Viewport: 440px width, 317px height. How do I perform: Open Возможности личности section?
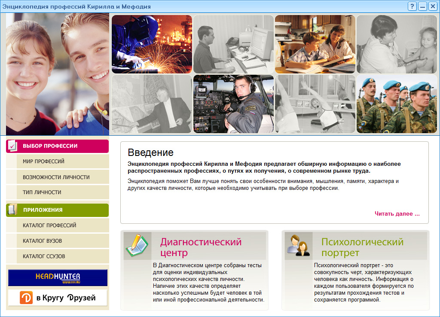57,177
